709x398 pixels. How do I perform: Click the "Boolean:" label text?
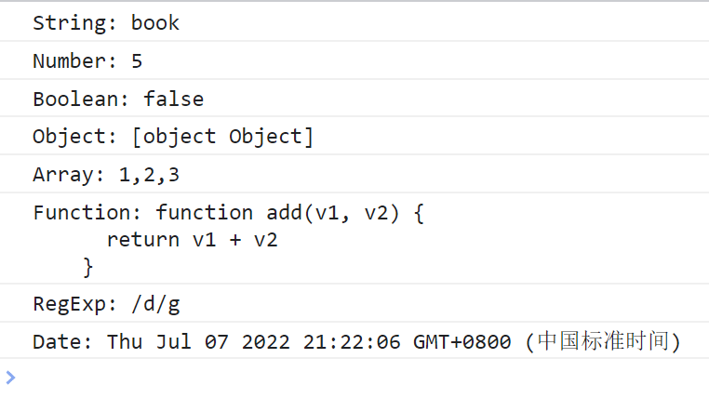[x=82, y=99]
